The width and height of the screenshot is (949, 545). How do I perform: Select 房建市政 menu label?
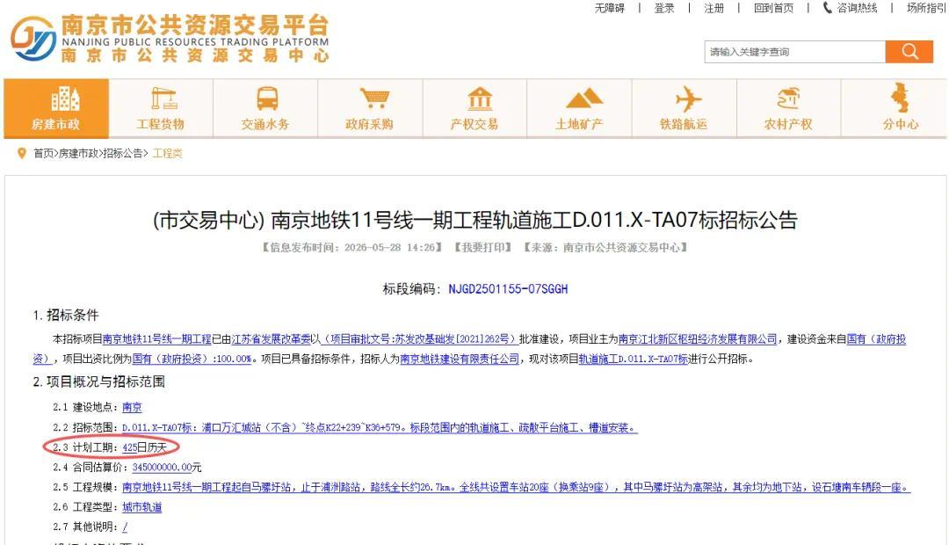pyautogui.click(x=55, y=124)
